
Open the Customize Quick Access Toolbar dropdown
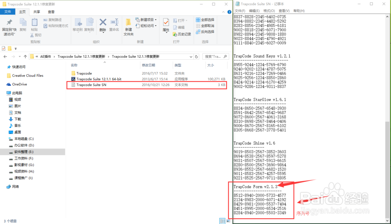tap(16, 48)
